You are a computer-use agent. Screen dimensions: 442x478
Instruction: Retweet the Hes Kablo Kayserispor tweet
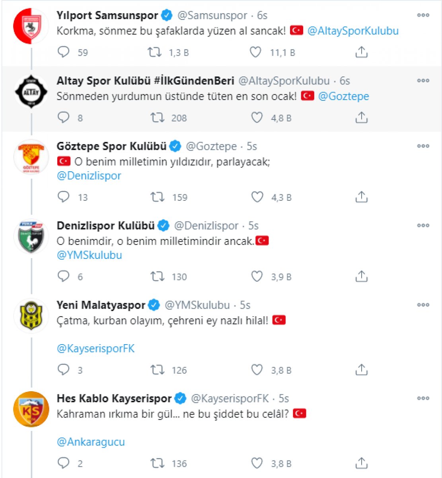point(158,463)
